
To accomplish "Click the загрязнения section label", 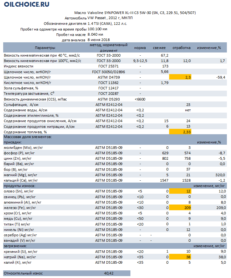I will (15, 246).
